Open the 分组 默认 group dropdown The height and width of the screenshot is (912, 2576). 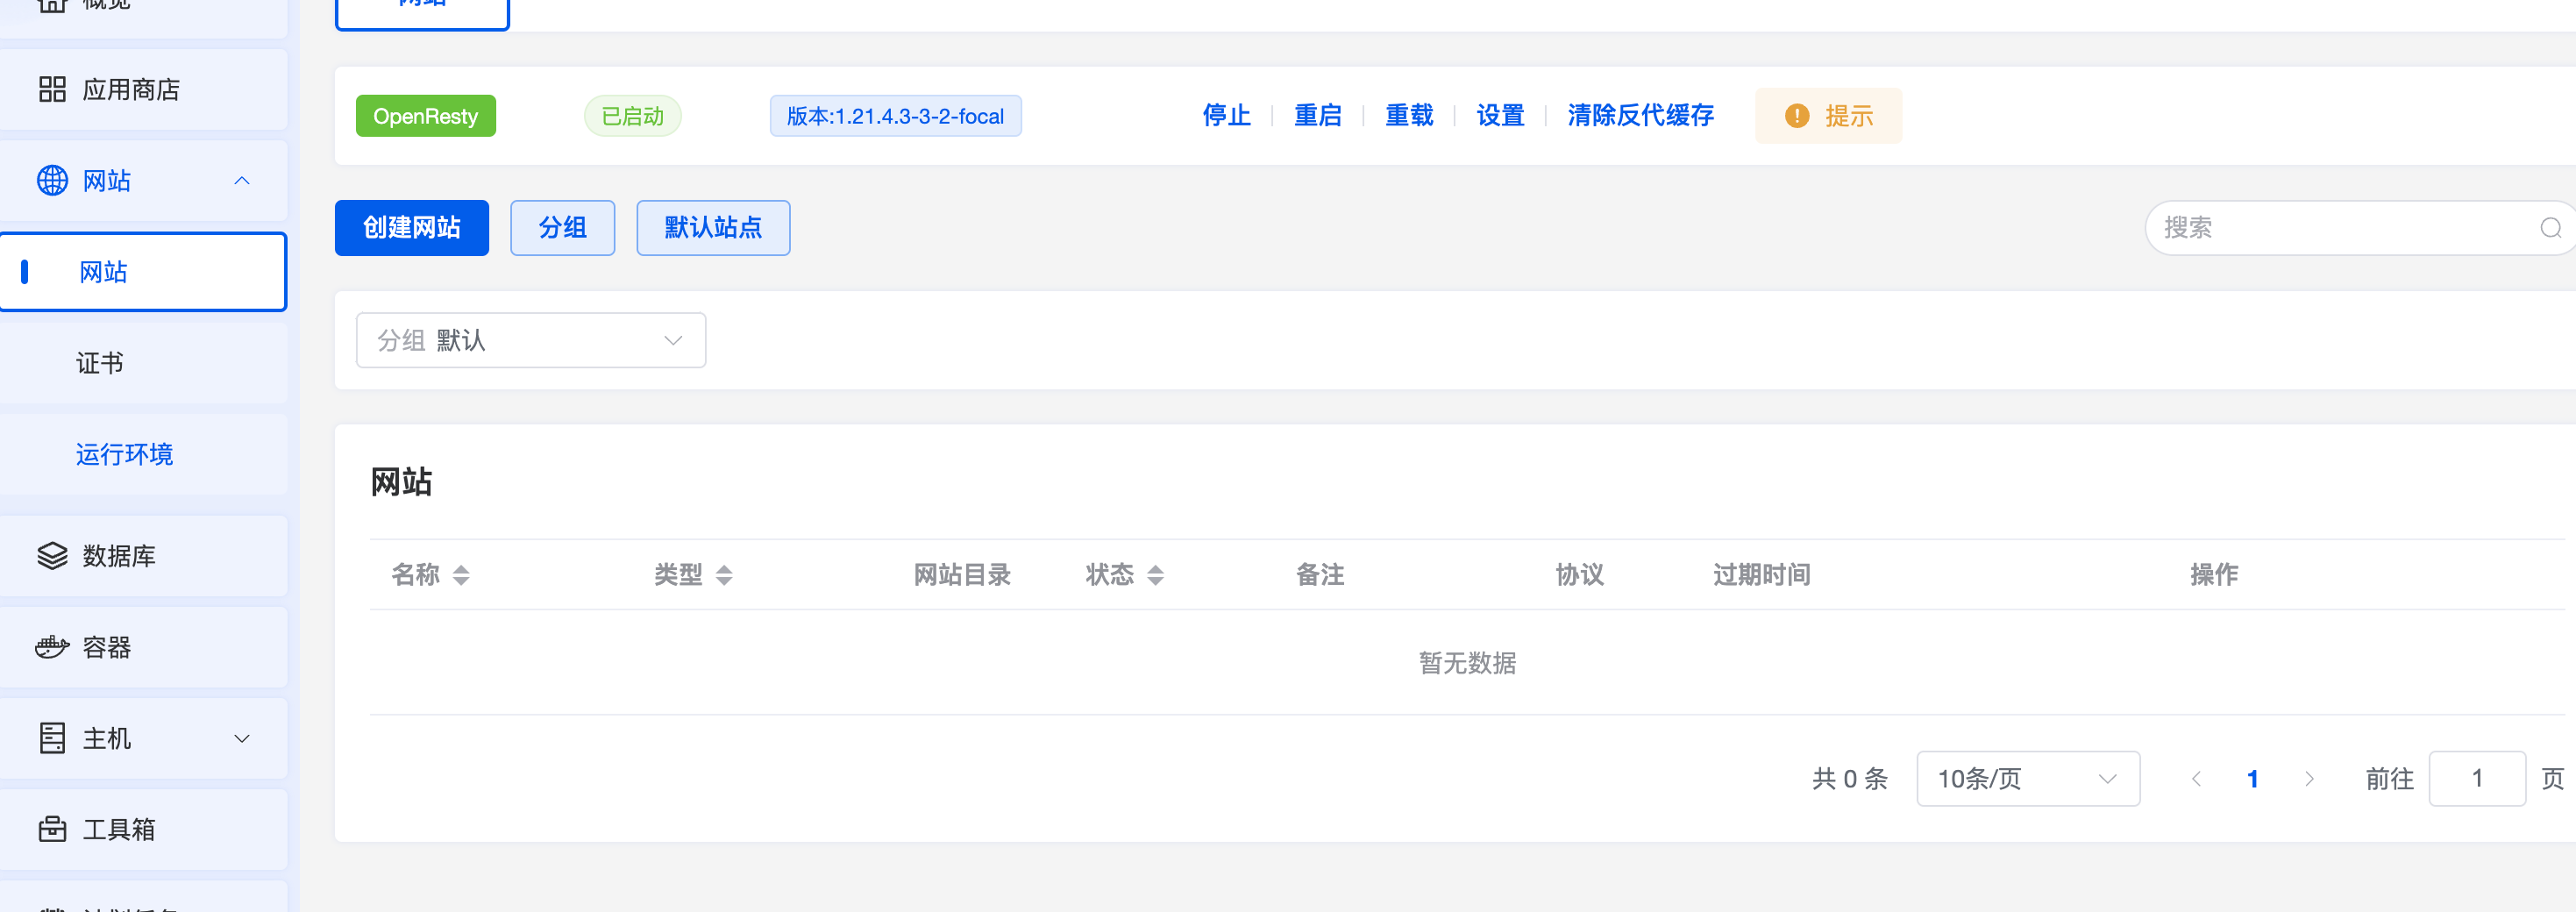531,341
